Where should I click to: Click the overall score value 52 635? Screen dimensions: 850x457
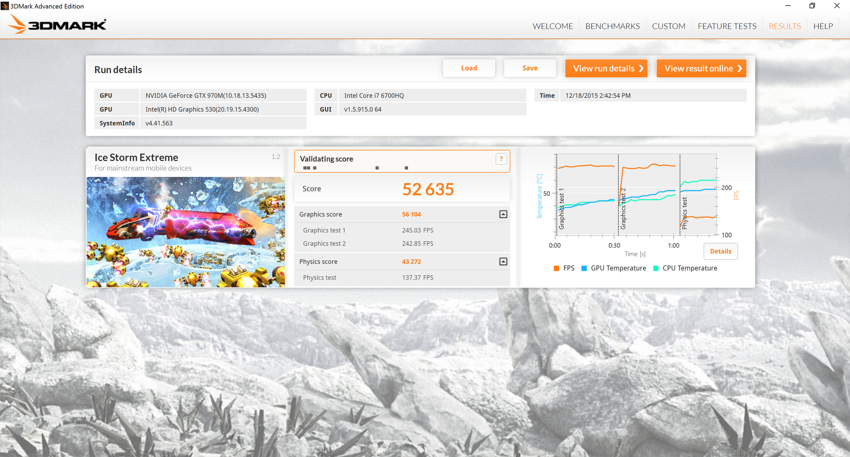point(428,190)
